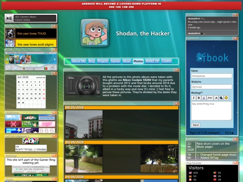Go to guestbook page 2
243x182 pixels.
tap(230, 133)
